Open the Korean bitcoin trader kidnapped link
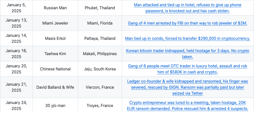254x113 pixels. point(188,54)
